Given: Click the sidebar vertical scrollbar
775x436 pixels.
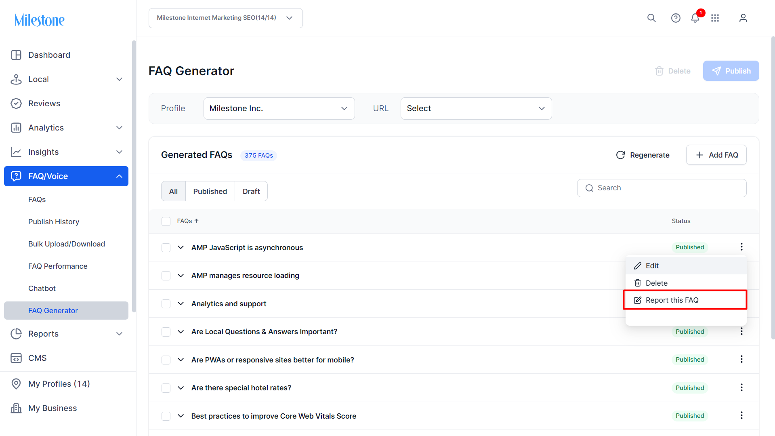Looking at the screenshot, I should [134, 176].
